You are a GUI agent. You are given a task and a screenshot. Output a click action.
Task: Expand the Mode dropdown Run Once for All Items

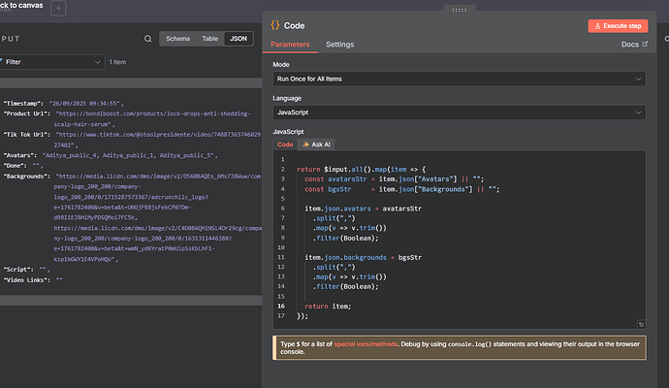(x=459, y=79)
